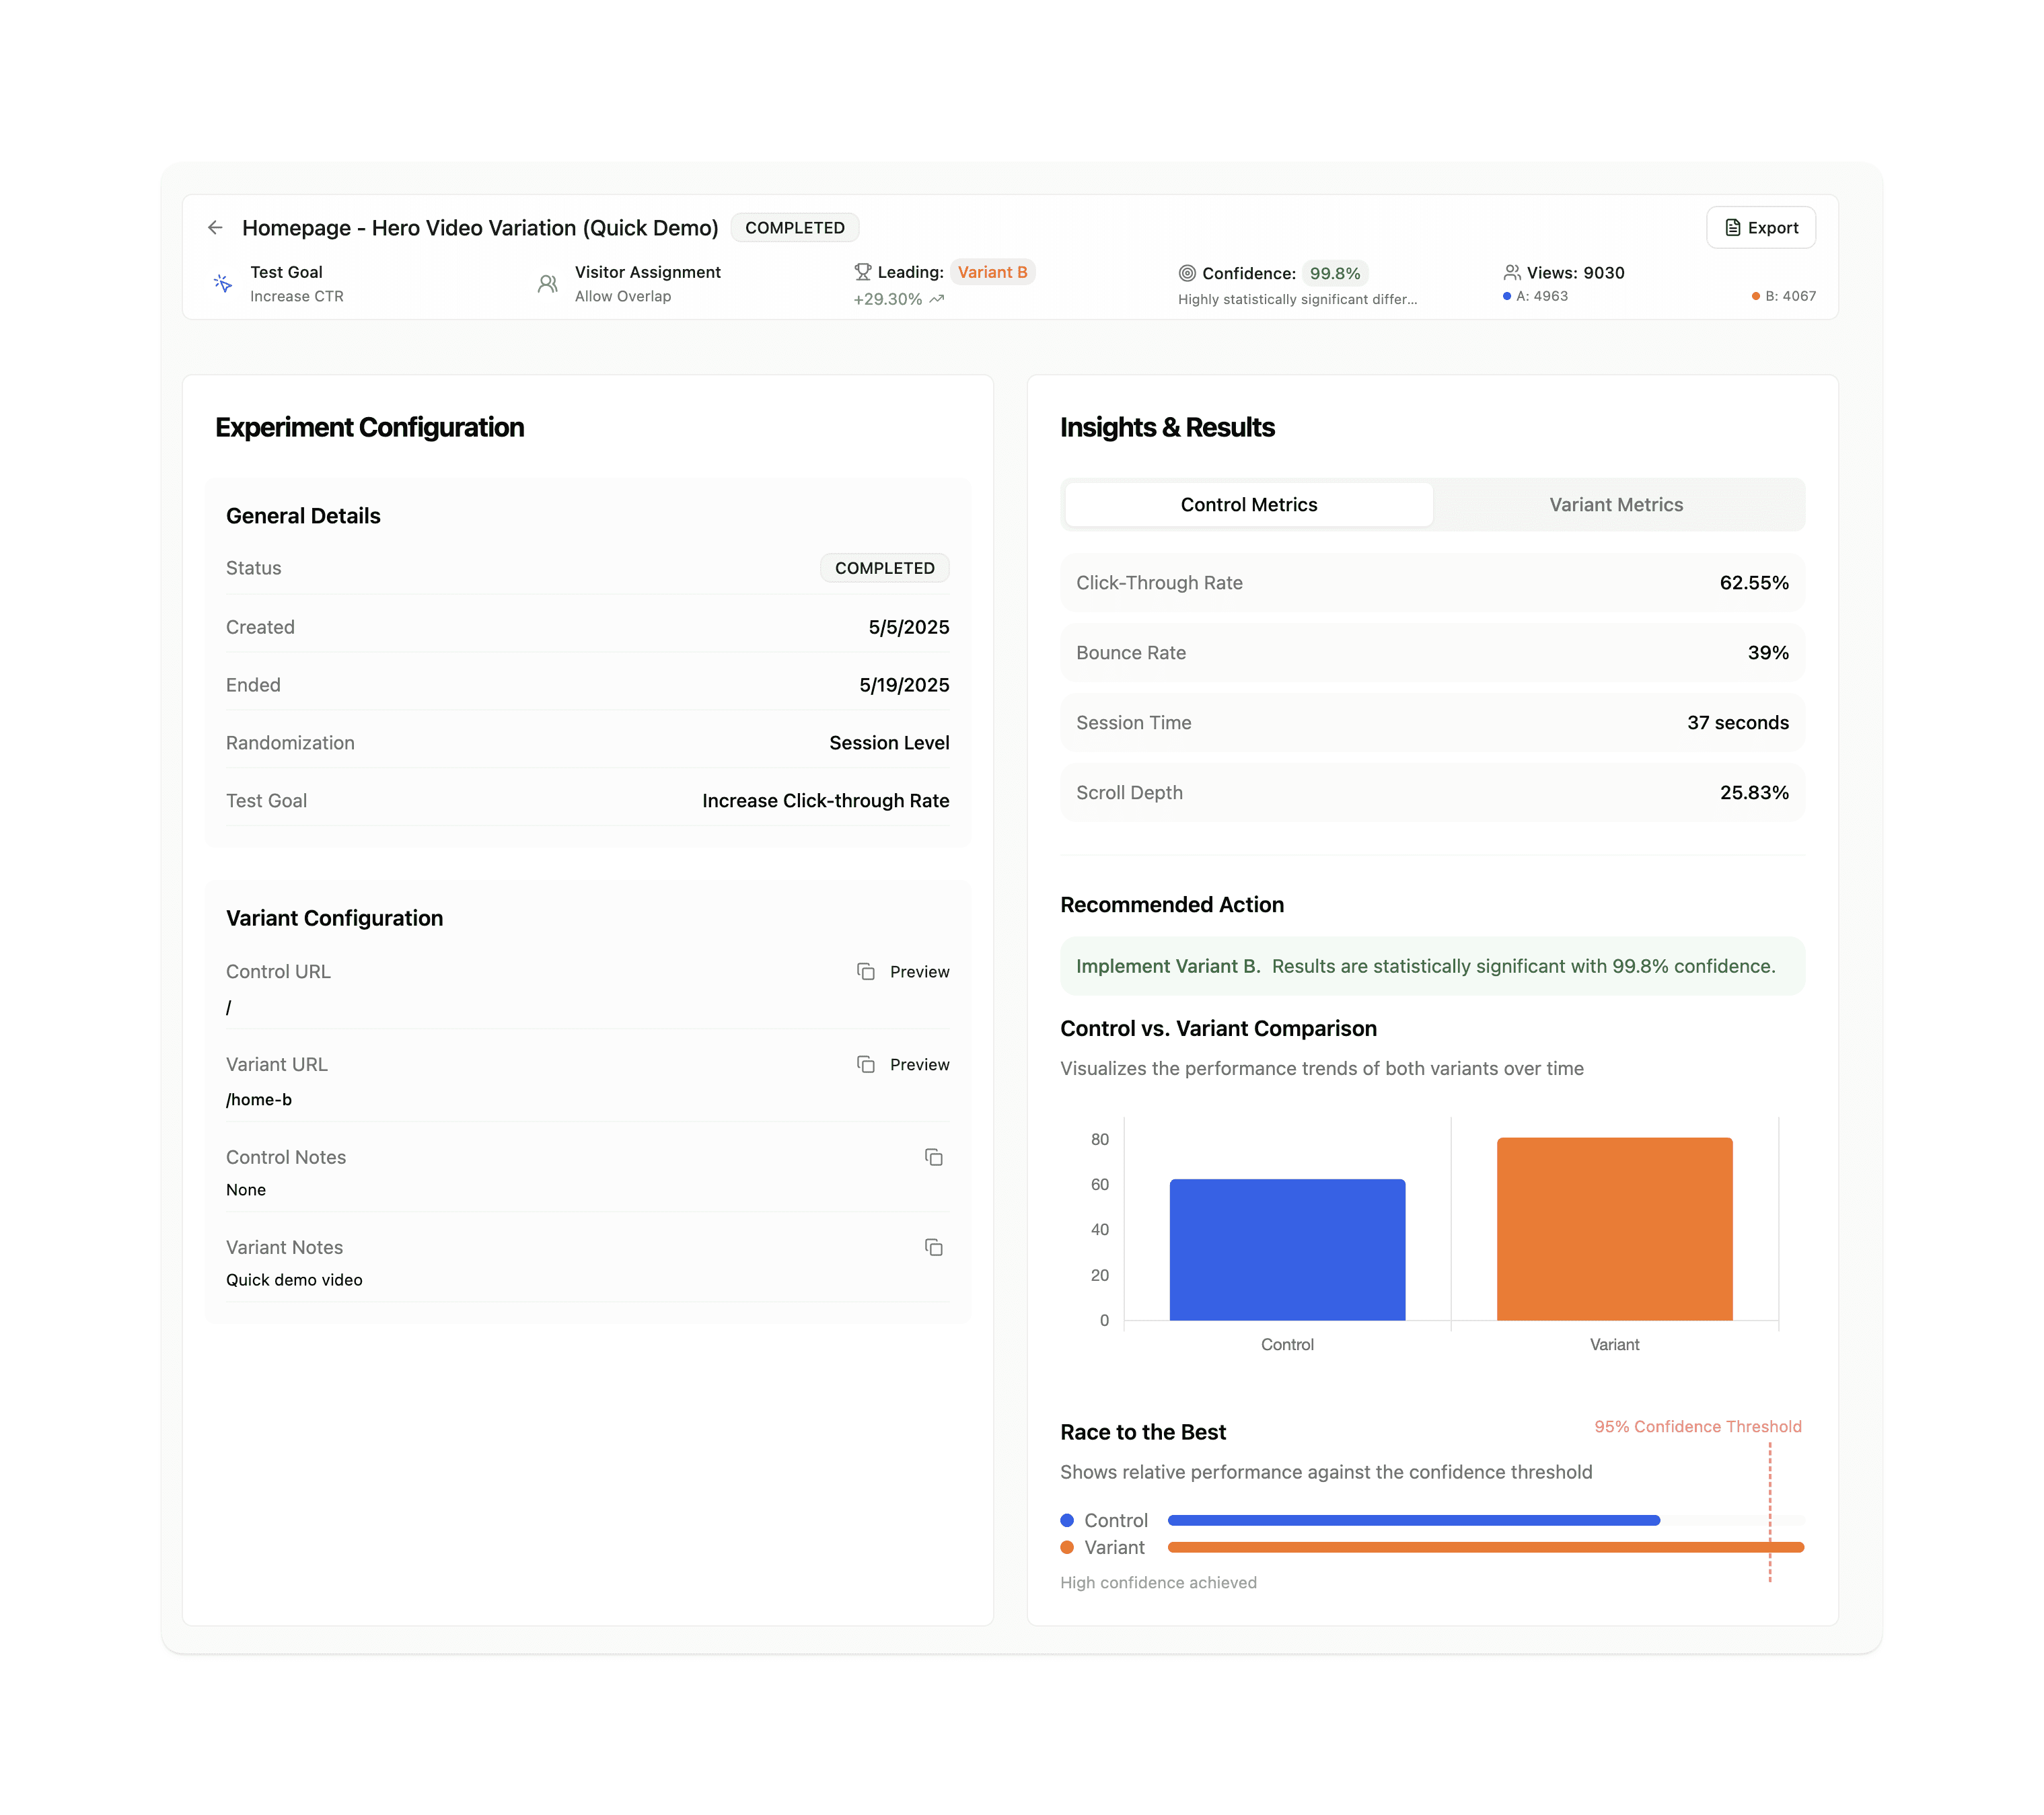Switch to the Variant Metrics tab
Image resolution: width=2044 pixels, height=1815 pixels.
(x=1616, y=505)
